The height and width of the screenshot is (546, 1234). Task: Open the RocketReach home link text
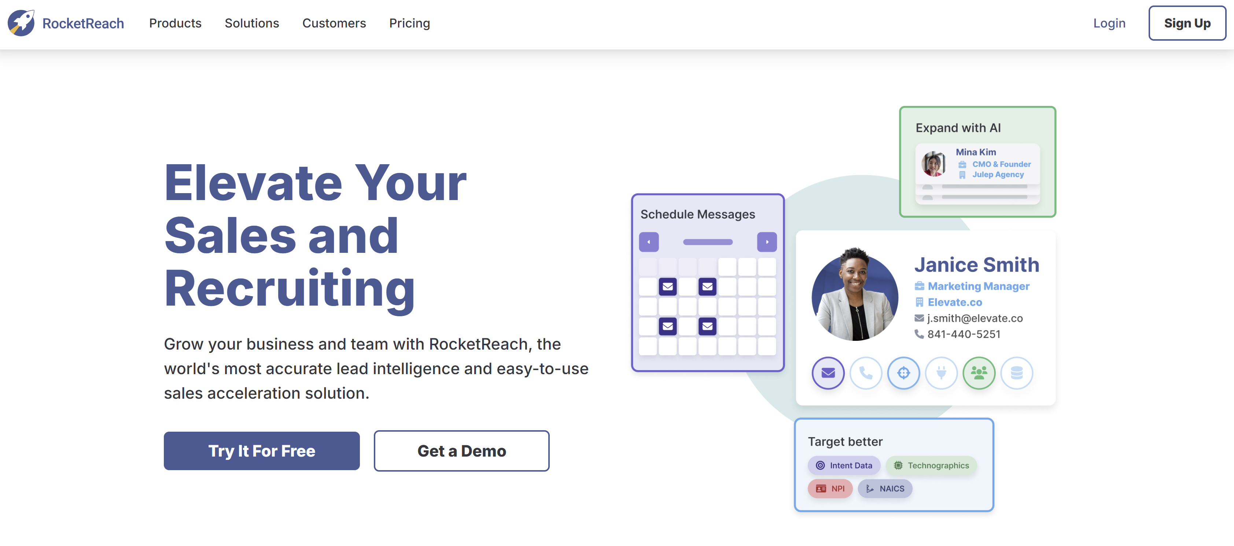point(83,23)
